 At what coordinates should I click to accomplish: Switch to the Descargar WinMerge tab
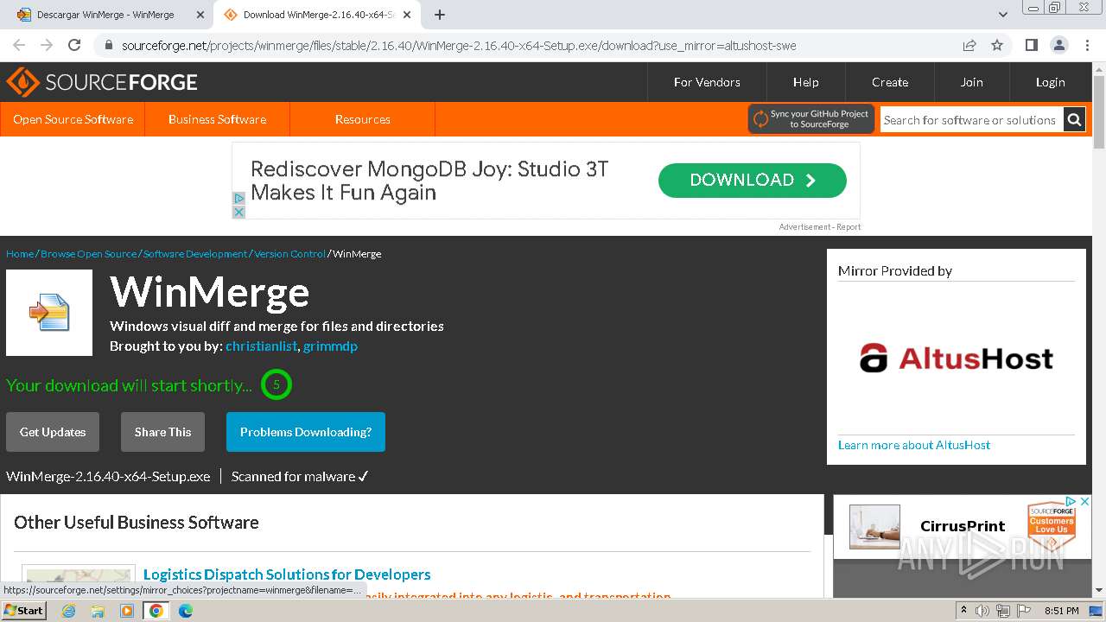[x=105, y=15]
